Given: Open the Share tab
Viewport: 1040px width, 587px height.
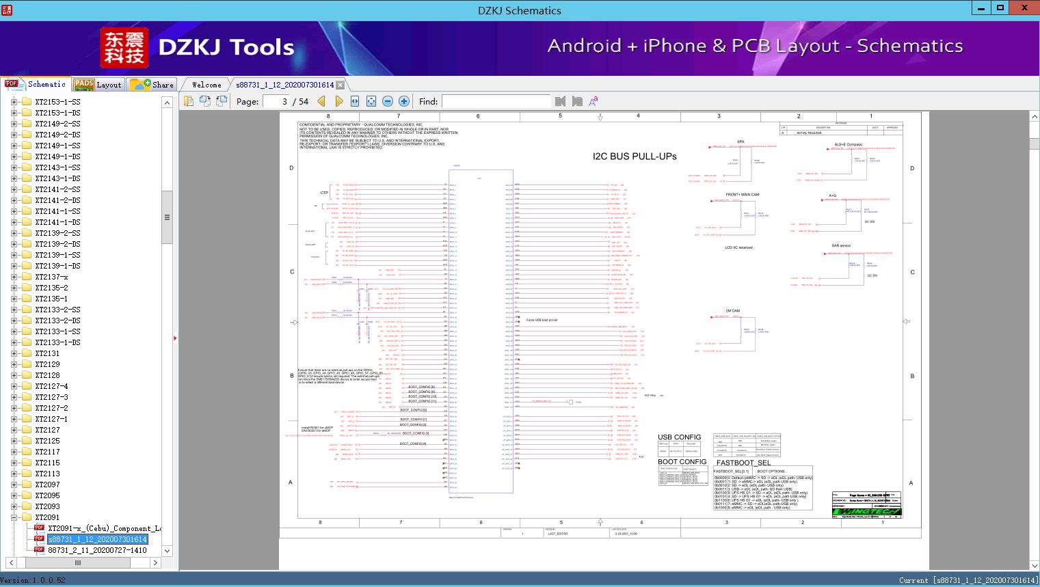Looking at the screenshot, I should pos(153,85).
